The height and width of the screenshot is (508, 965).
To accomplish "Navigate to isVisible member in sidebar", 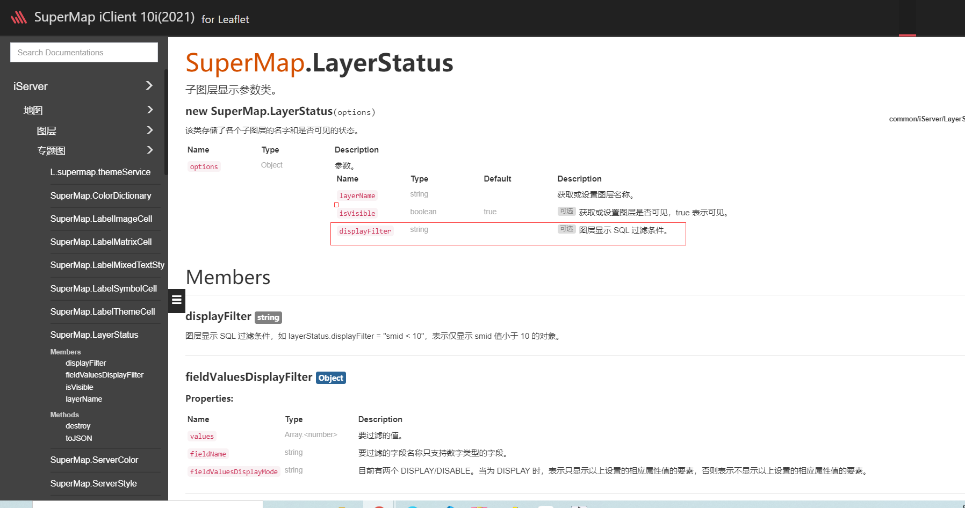I will click(79, 387).
